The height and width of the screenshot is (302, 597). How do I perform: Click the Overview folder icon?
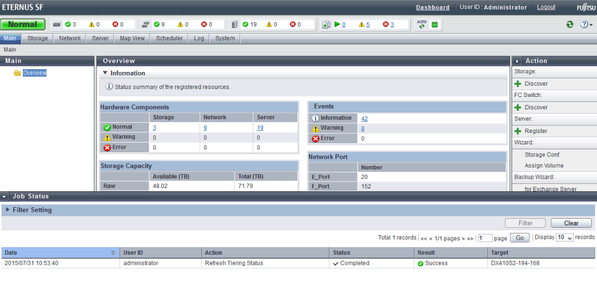tap(17, 73)
